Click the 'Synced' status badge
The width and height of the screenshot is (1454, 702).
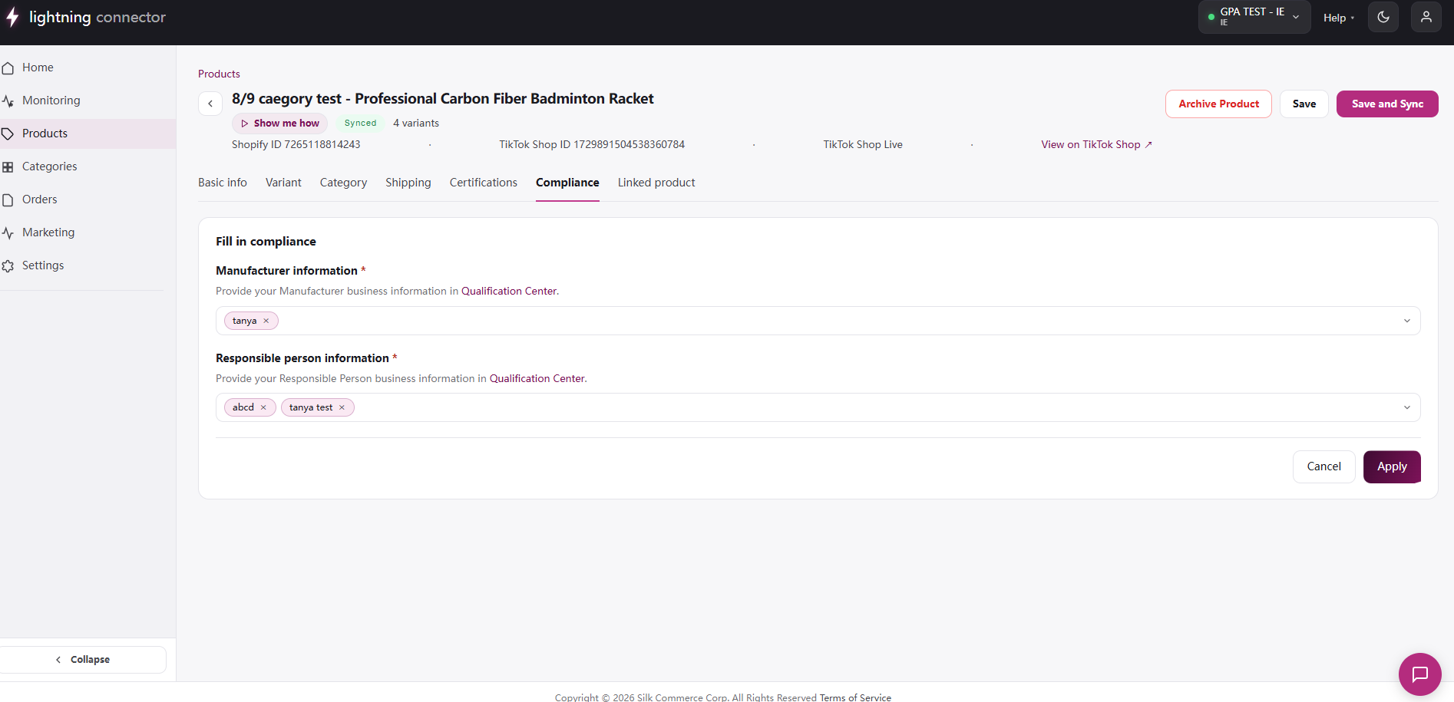(x=360, y=123)
